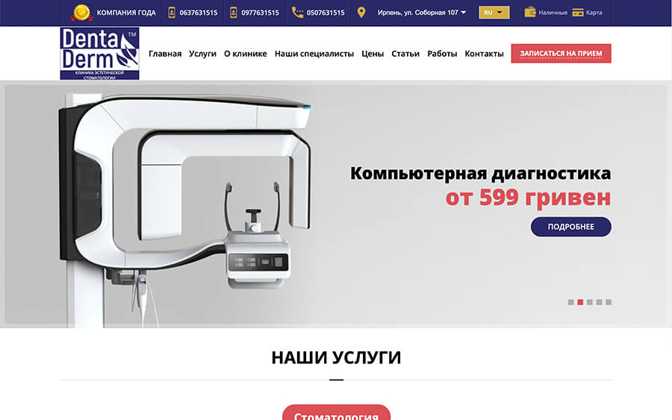Click the Стоматология red tab button

(337, 413)
